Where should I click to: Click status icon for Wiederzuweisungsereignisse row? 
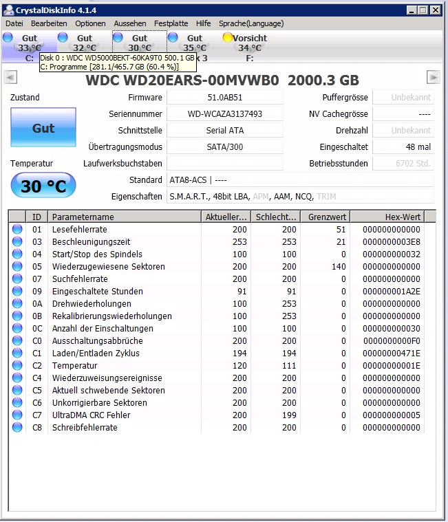click(x=17, y=378)
